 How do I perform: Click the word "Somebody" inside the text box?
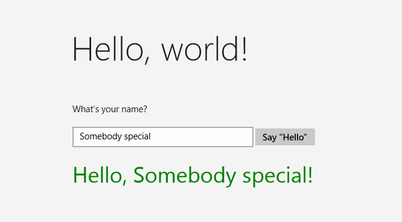[100, 136]
